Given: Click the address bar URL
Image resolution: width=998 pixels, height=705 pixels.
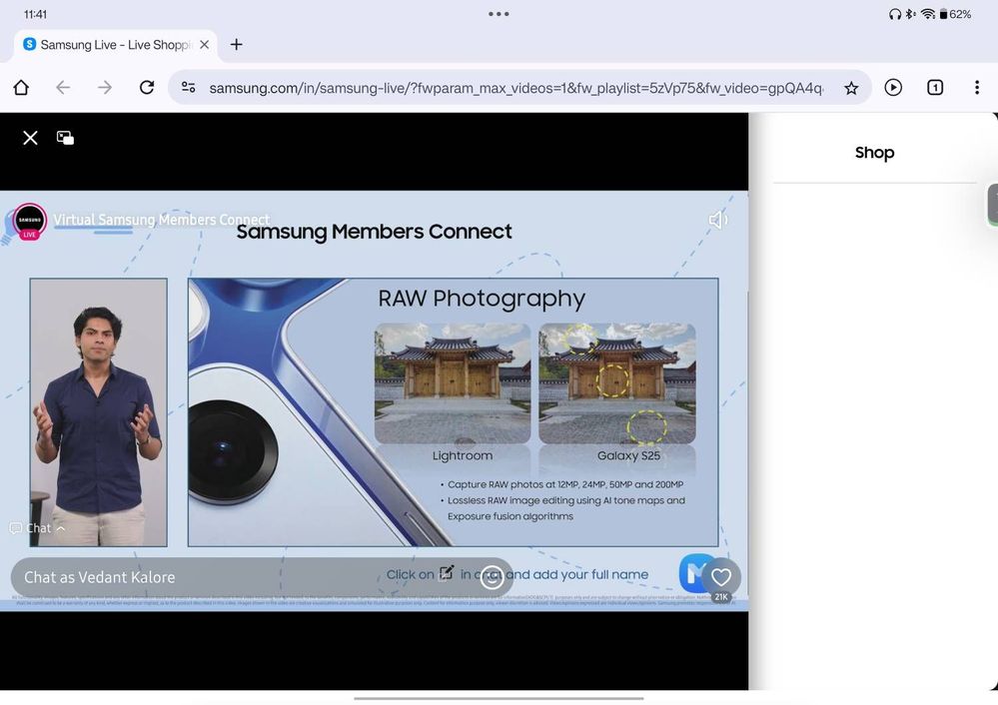Looking at the screenshot, I should click(516, 88).
